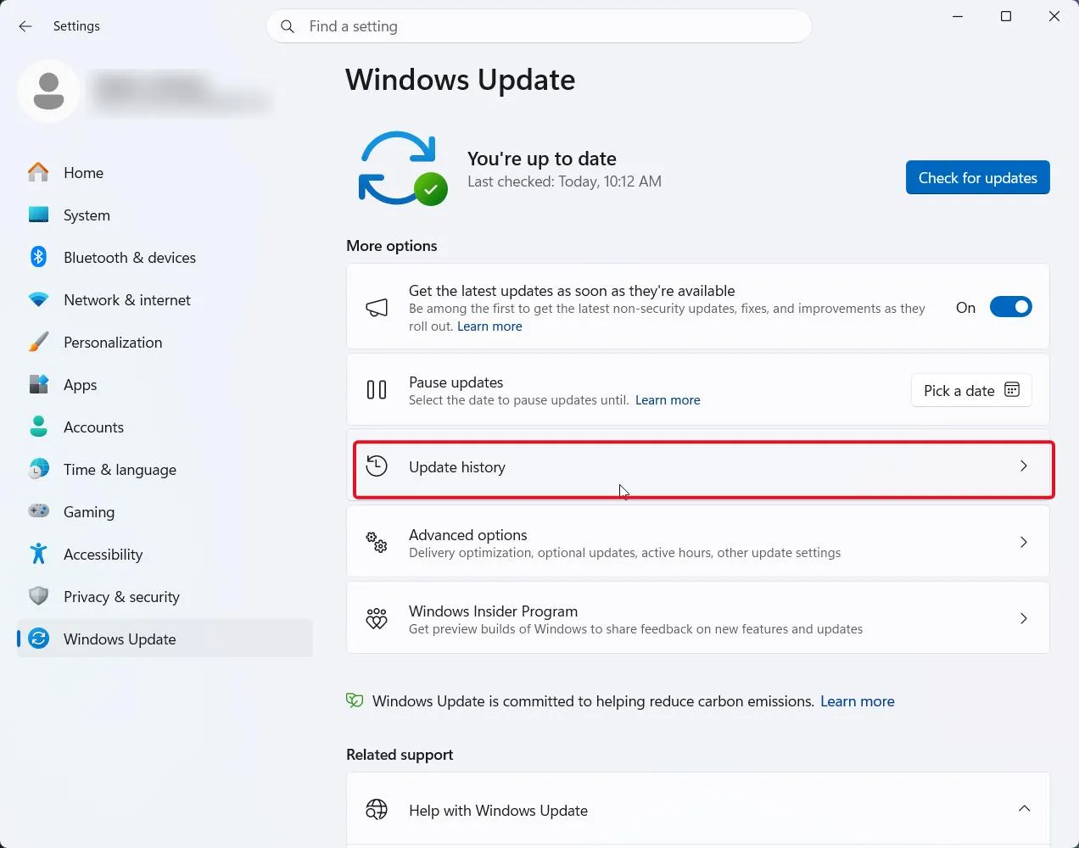This screenshot has height=848, width=1079.
Task: Click the calendar icon in Pick a date
Action: tap(1012, 390)
